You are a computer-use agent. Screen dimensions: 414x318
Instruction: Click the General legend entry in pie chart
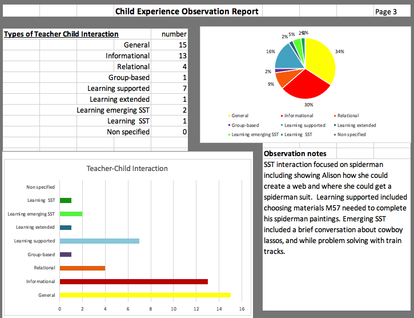coord(238,116)
